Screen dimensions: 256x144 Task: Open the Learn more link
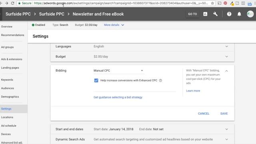(x=193, y=91)
